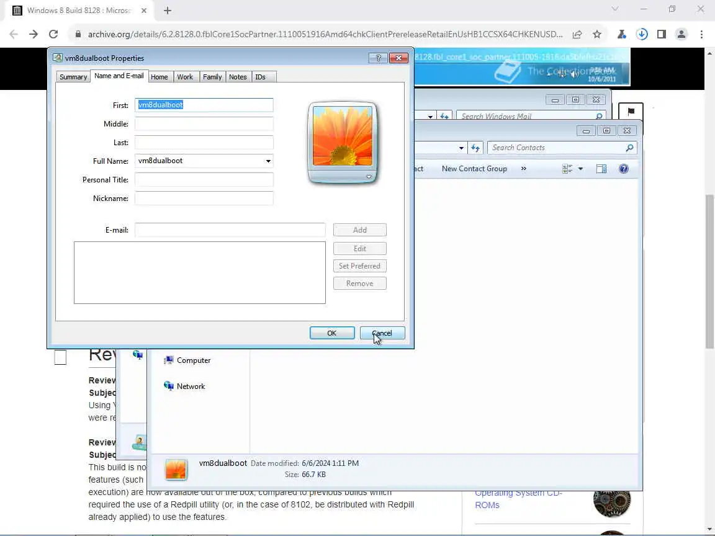Expand the Full Name dropdown

point(268,161)
